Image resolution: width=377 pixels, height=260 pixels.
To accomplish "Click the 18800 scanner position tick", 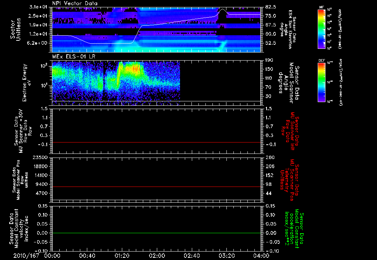I will (41, 166).
